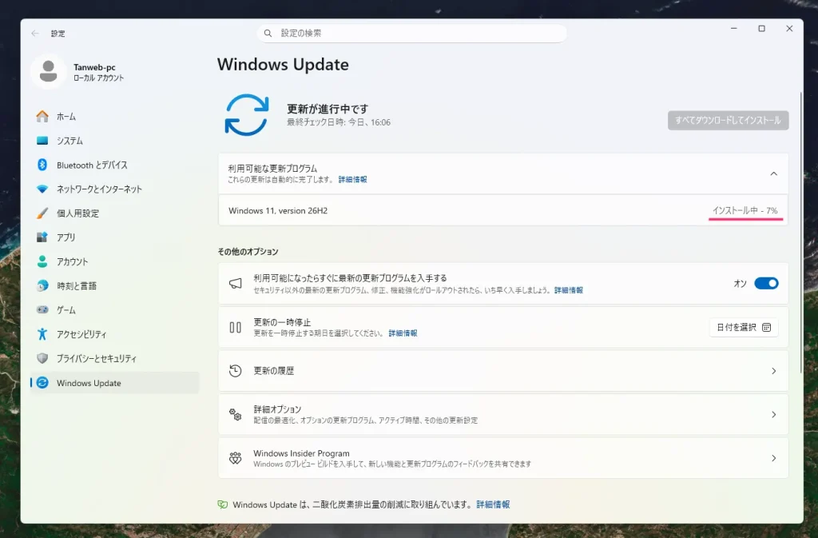
Task: Click the ゲーム controller icon
Action: (42, 310)
